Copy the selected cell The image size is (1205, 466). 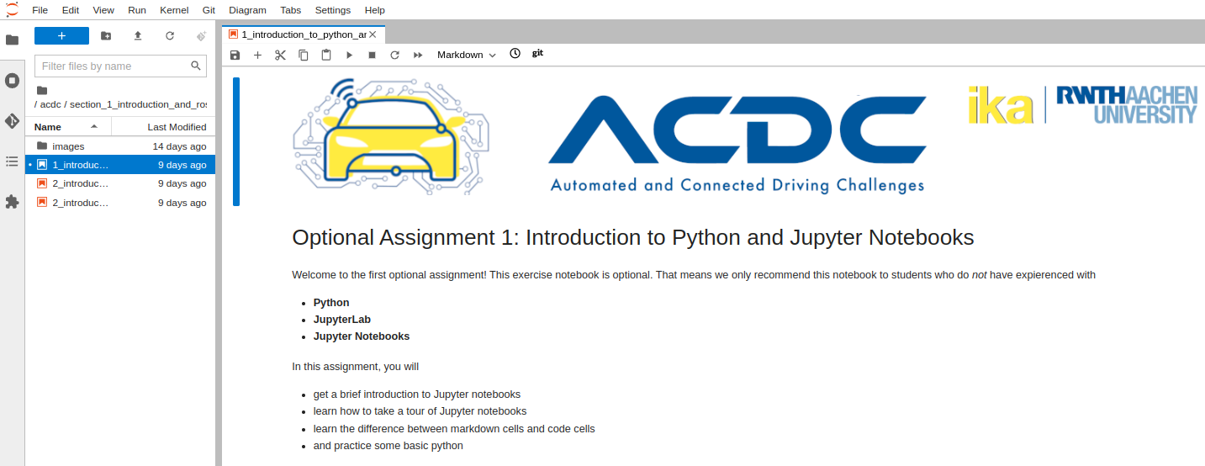pos(304,55)
